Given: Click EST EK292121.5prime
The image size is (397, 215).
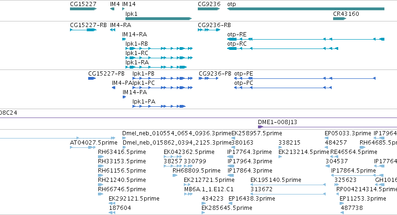Looking at the screenshot, I should click(134, 199).
